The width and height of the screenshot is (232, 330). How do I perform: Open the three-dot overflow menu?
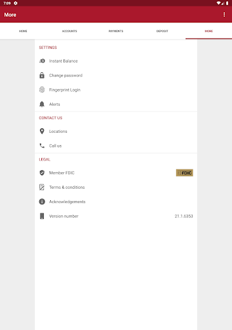(x=224, y=14)
